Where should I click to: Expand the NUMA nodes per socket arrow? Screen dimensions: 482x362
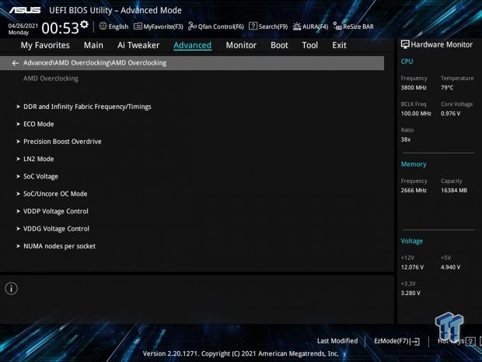(x=18, y=246)
